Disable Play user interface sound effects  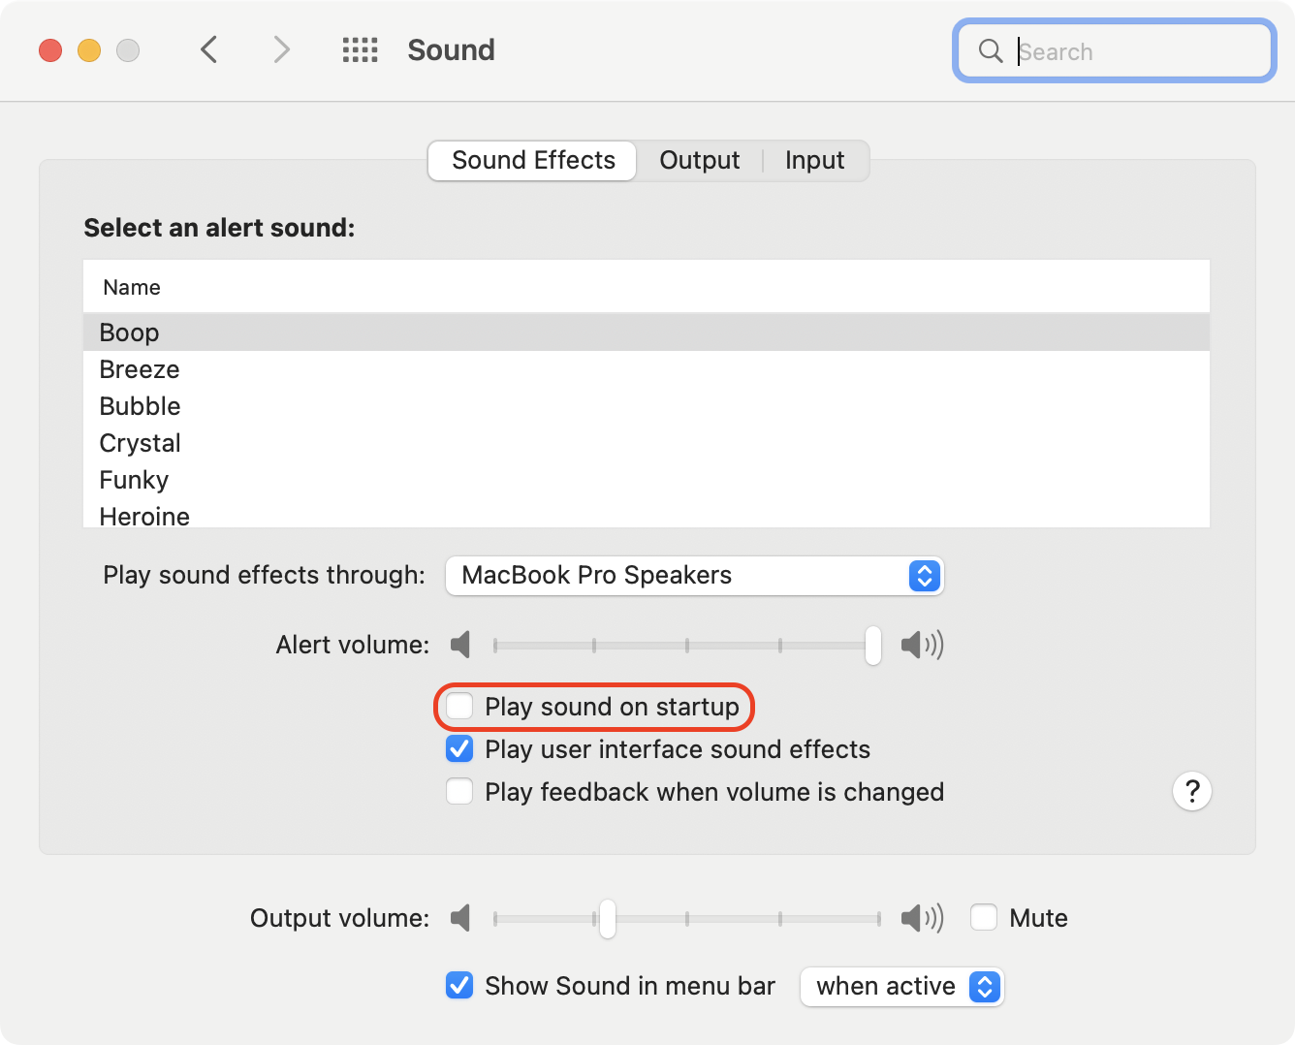(x=459, y=748)
